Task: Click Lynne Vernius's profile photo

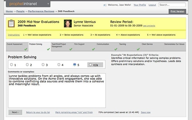Action: (x=68, y=23)
